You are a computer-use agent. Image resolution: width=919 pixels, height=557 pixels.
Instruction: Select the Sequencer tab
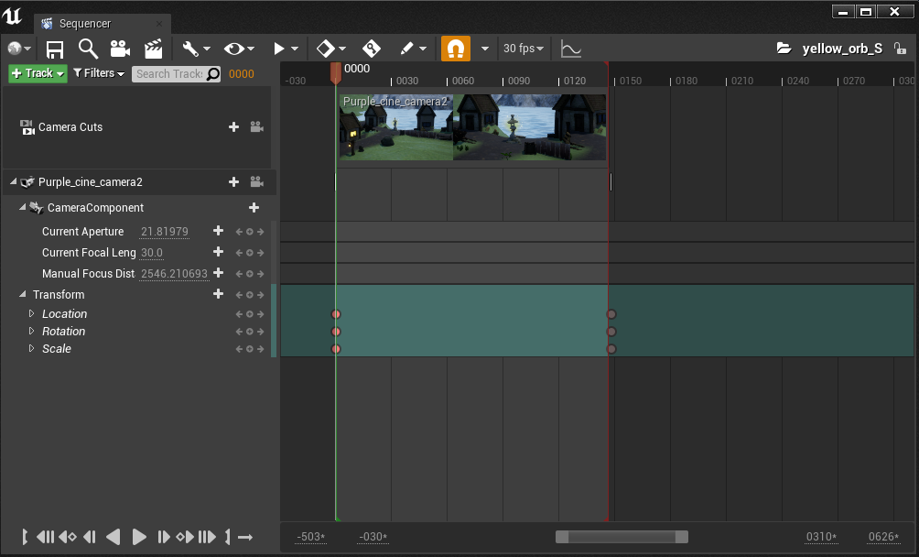[x=84, y=24]
